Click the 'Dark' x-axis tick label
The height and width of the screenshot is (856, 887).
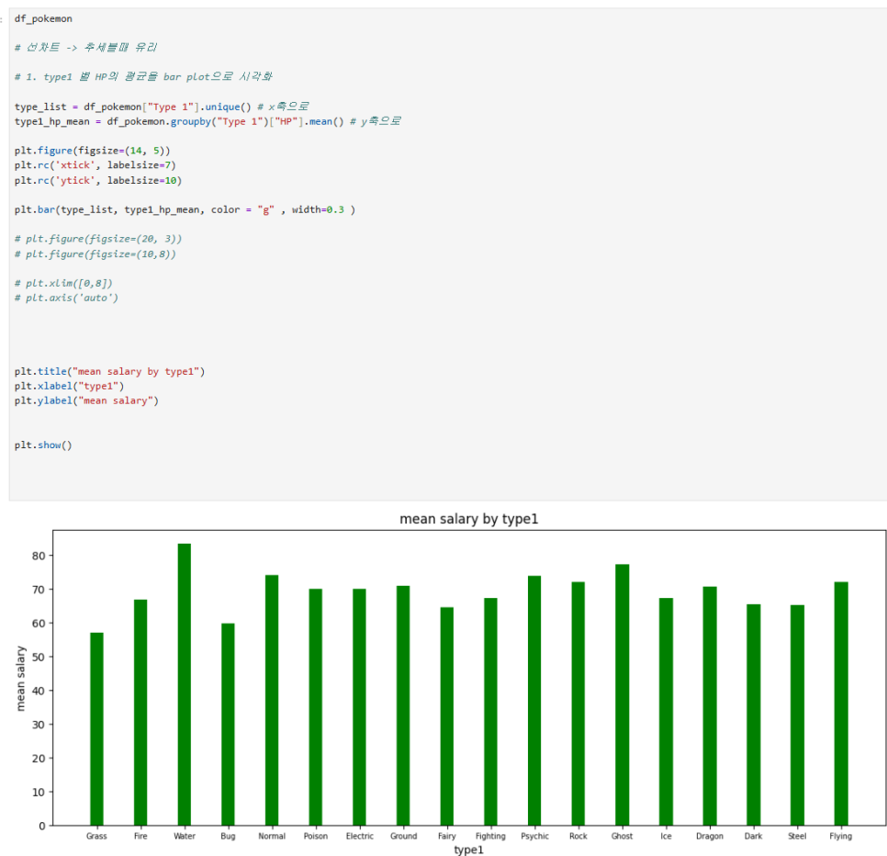pyautogui.click(x=754, y=836)
